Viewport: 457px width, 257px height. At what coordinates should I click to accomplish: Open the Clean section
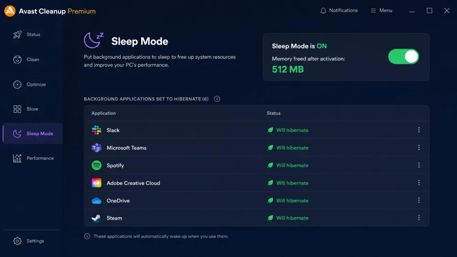32,59
